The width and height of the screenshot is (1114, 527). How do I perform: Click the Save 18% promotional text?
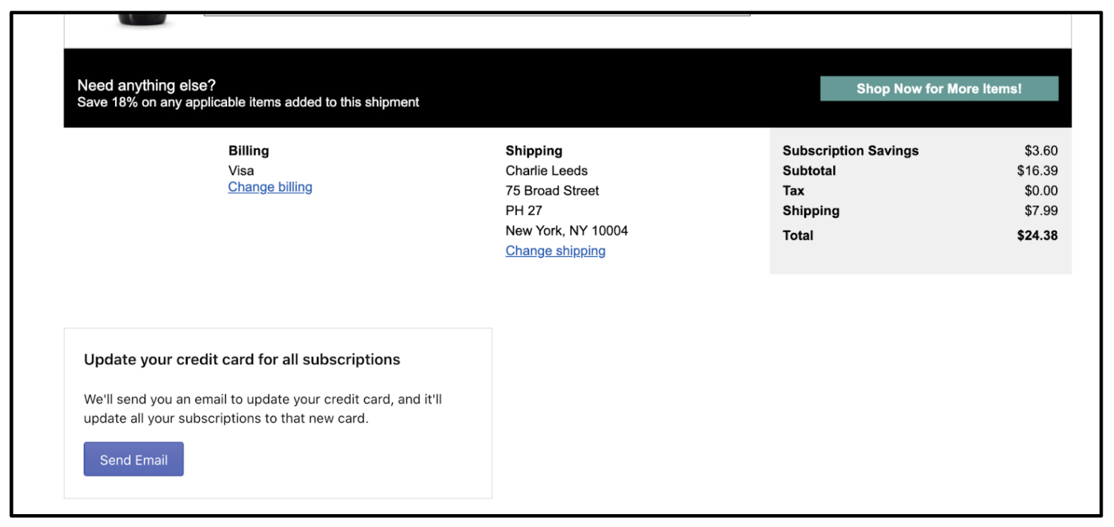[248, 102]
